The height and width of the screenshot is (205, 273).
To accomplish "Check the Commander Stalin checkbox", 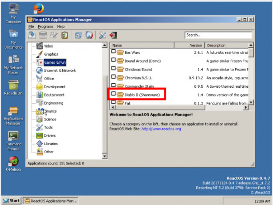I will click(x=114, y=85).
